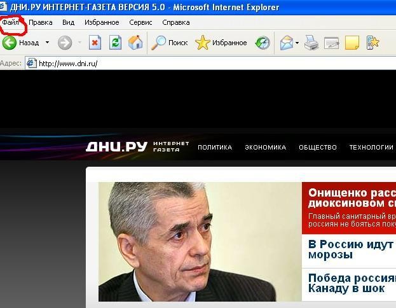Open 'Победа россиян' Канаду в шок headline
This screenshot has width=396, height=308.
pos(352,283)
